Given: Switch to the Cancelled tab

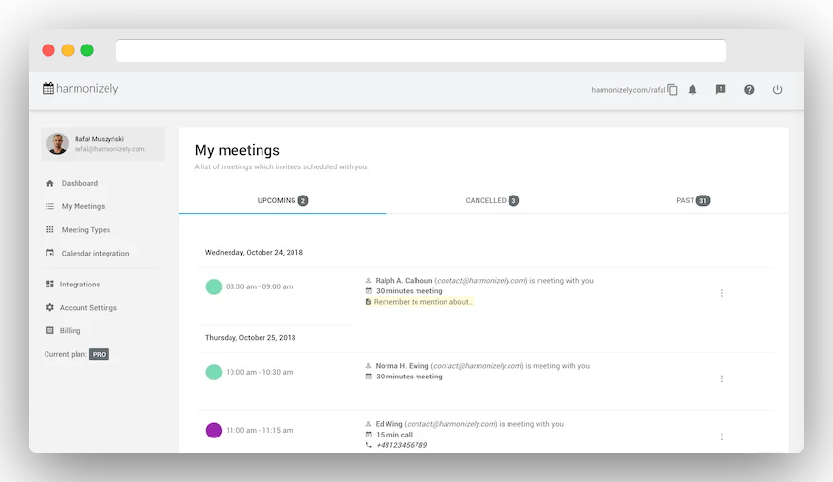Looking at the screenshot, I should point(492,200).
